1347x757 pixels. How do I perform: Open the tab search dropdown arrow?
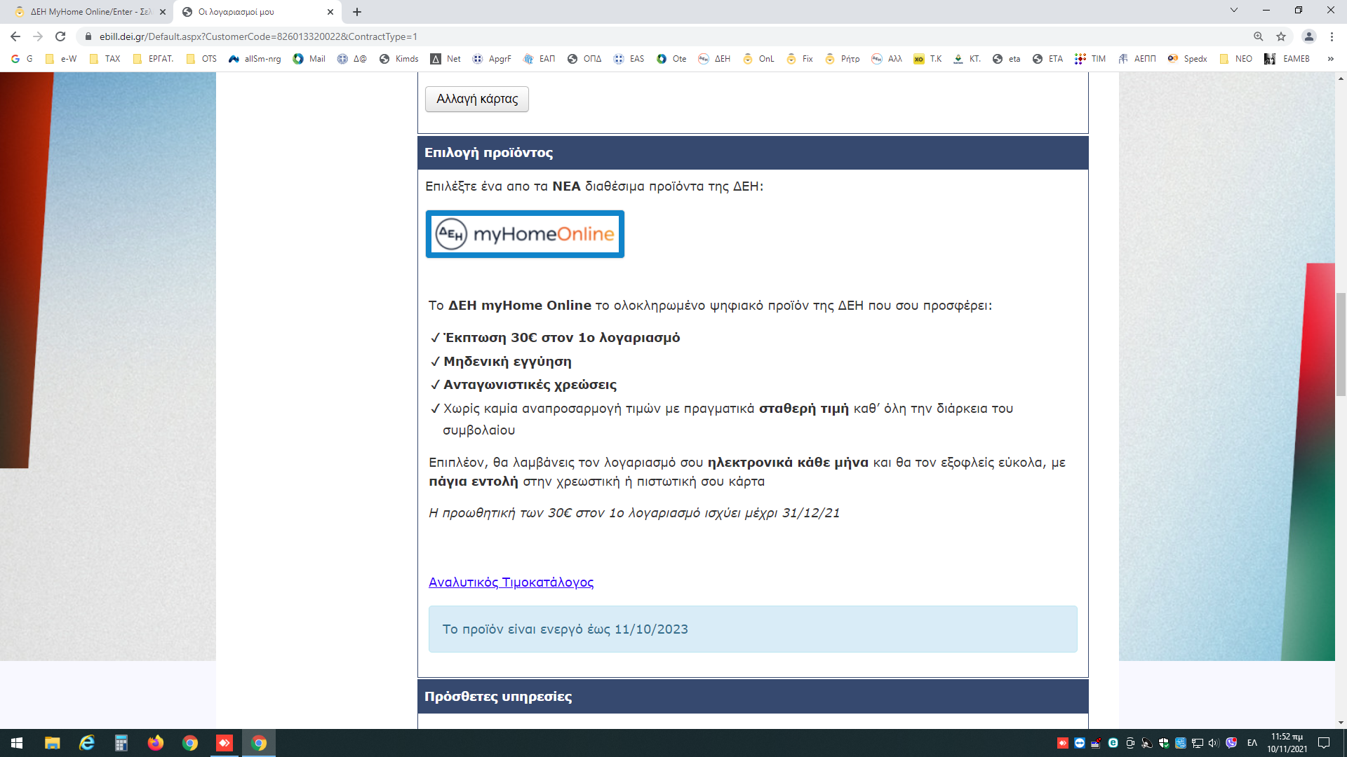coord(1234,10)
